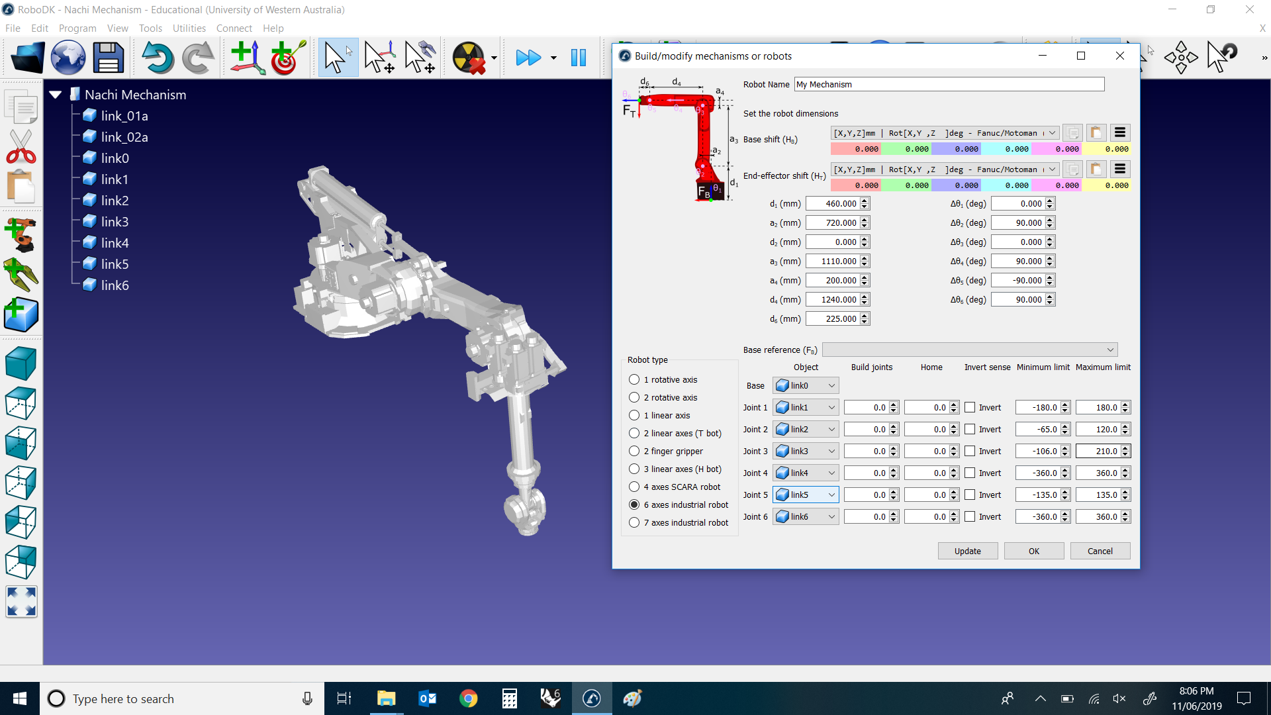Open the Utilities menu
Screen dimensions: 1271x715
point(189,28)
